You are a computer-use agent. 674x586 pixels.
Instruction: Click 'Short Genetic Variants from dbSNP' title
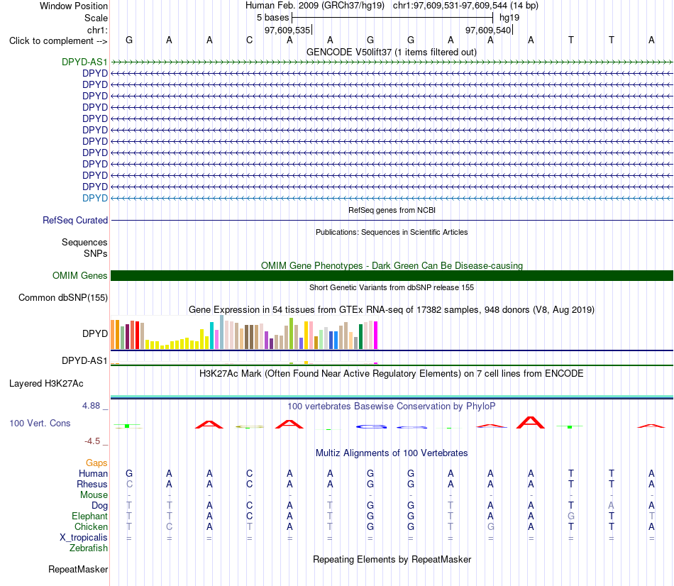coord(392,287)
